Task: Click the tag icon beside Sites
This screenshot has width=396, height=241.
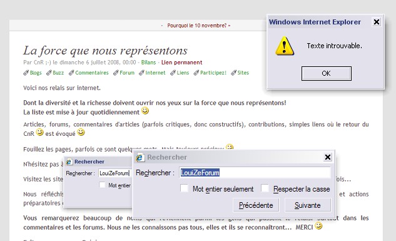Action: 234,73
